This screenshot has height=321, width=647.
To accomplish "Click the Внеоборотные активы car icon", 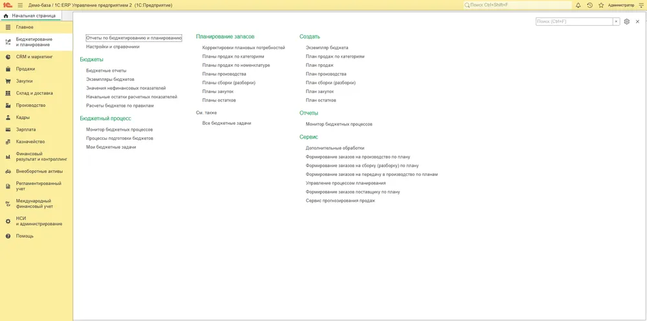I will coord(8,172).
